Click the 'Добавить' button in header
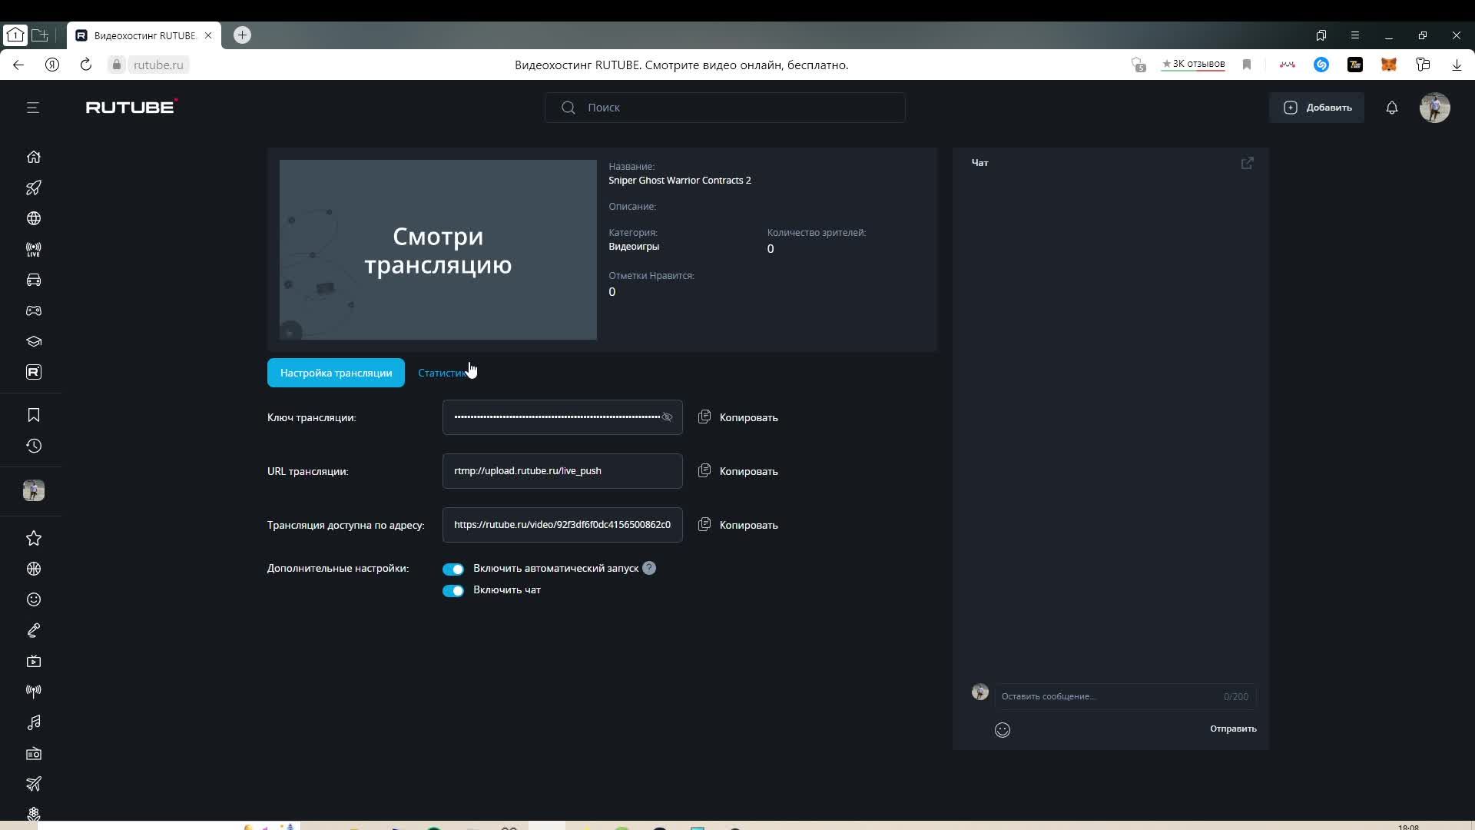1475x830 pixels. click(x=1317, y=108)
